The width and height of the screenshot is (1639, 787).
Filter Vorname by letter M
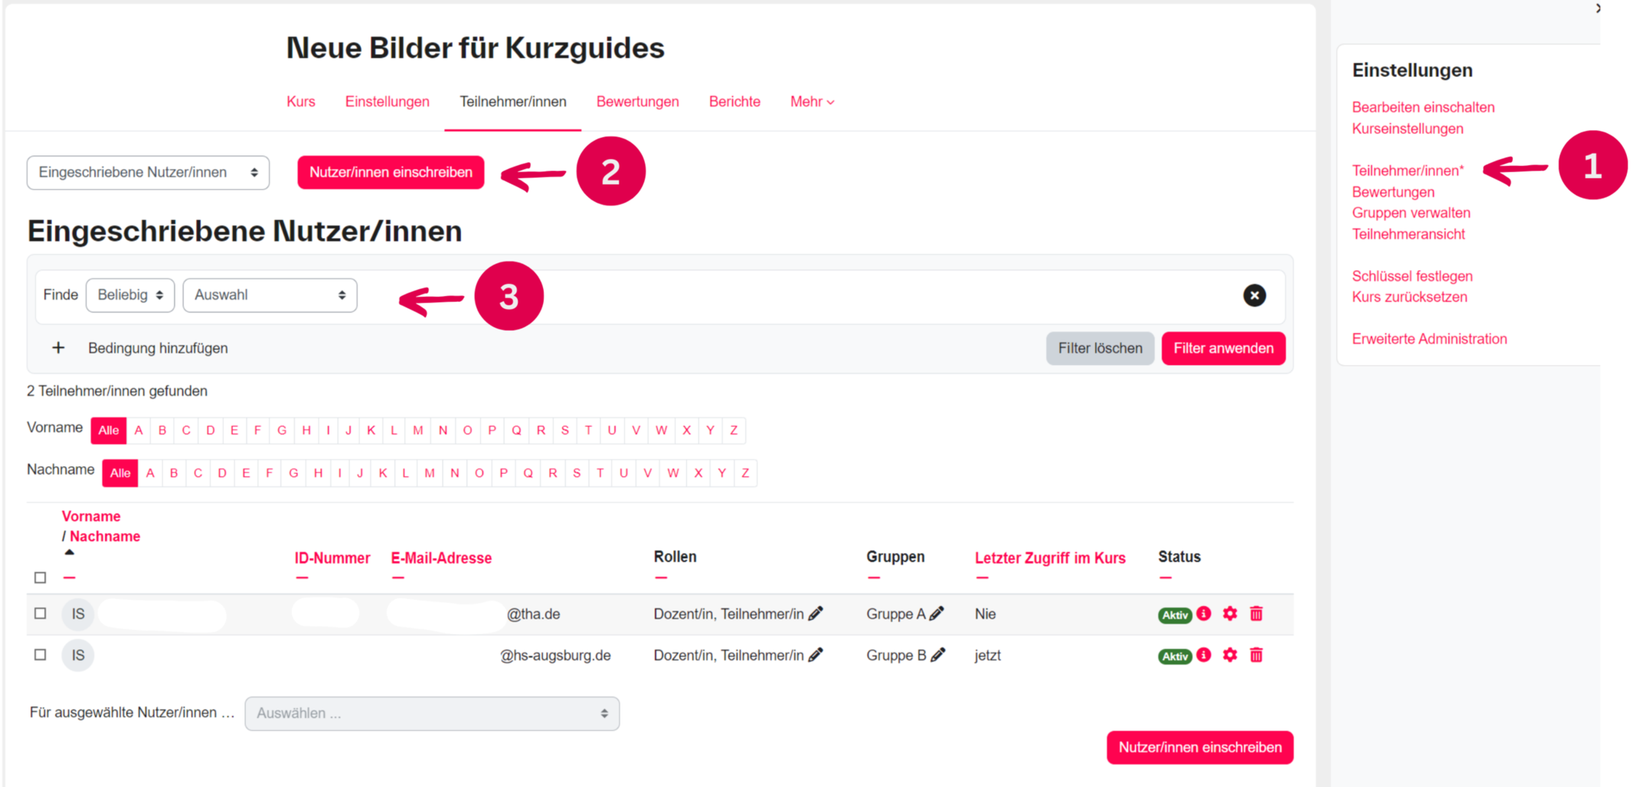click(x=418, y=430)
